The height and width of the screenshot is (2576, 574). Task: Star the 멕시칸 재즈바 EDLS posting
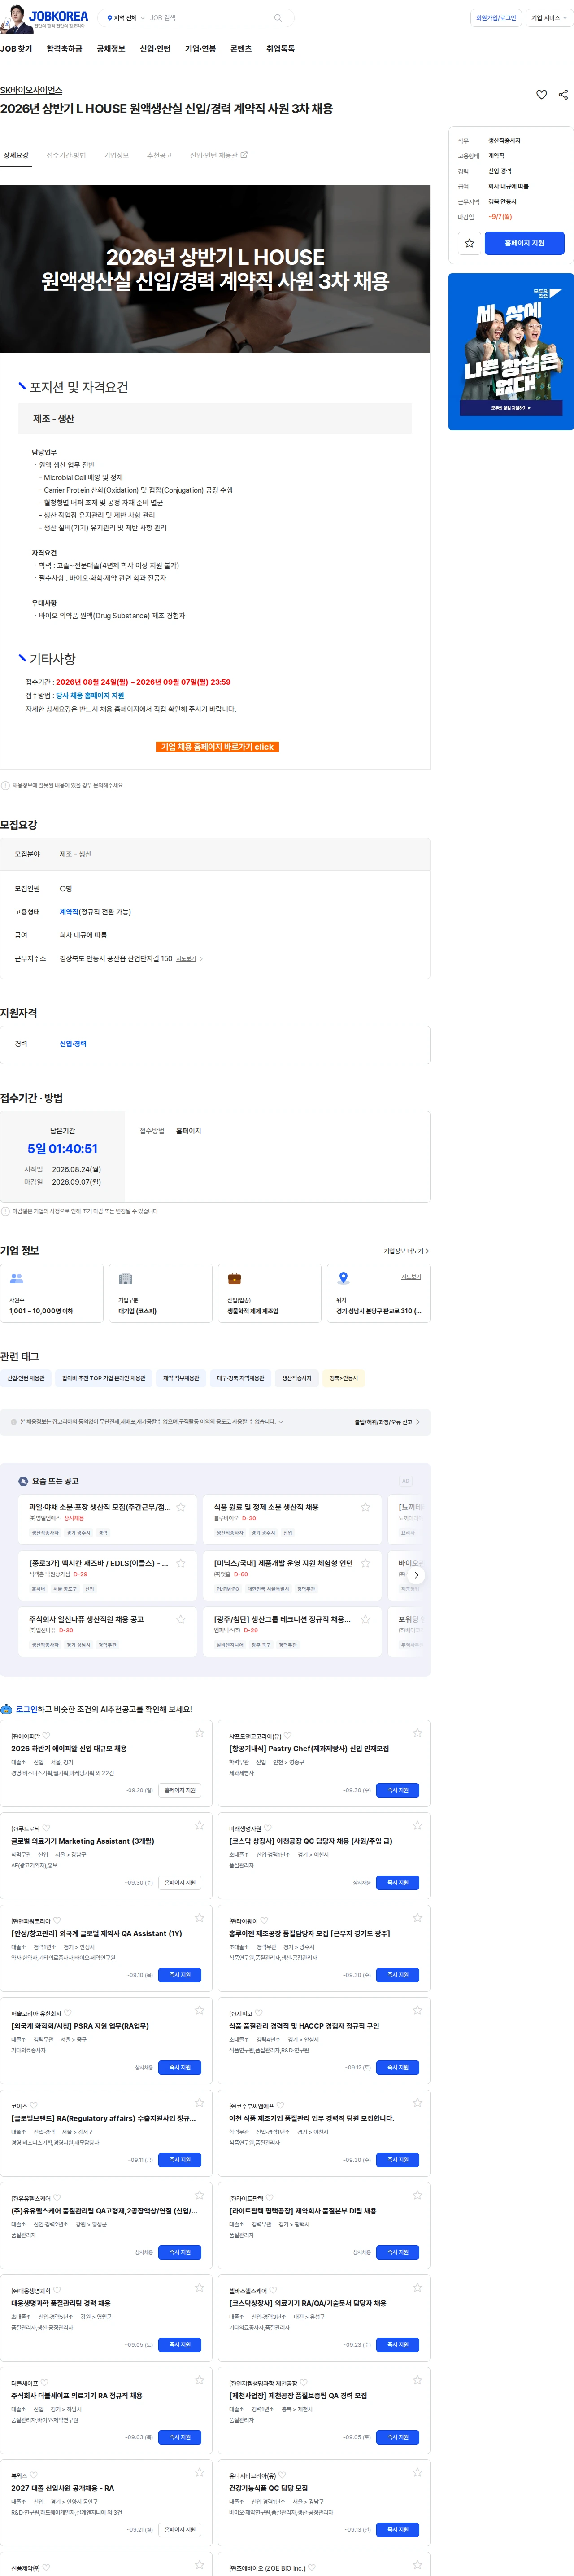pyautogui.click(x=181, y=1562)
